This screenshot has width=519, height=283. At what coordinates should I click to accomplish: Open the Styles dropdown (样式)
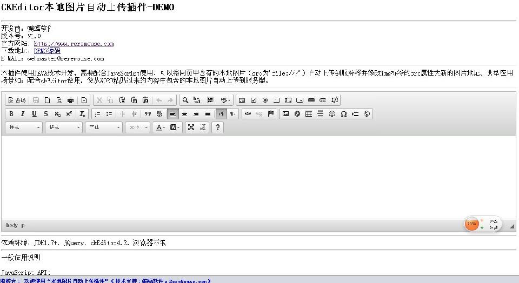pyautogui.click(x=24, y=127)
